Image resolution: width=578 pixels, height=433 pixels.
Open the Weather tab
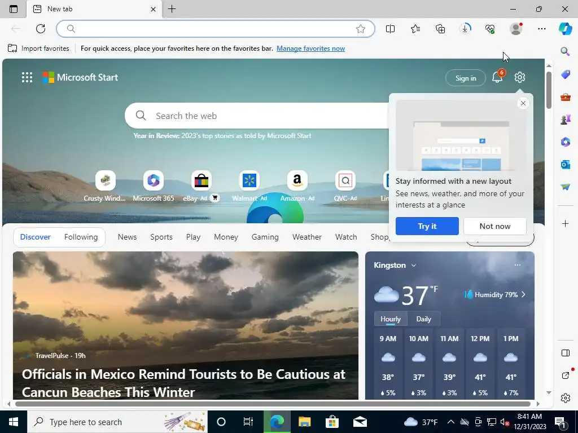pyautogui.click(x=306, y=237)
